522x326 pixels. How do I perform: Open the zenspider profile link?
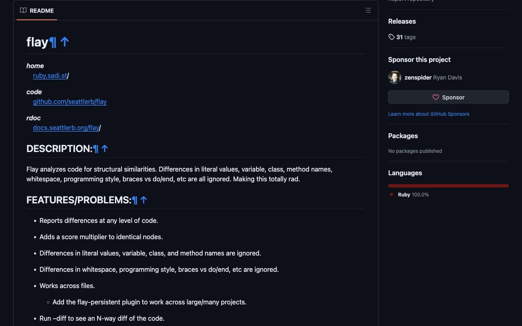click(418, 77)
